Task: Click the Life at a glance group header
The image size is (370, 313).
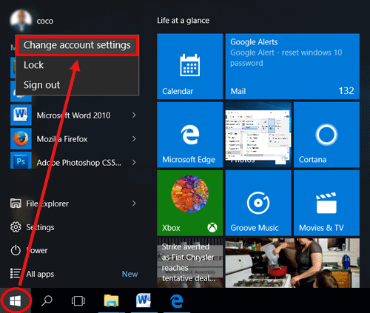Action: 184,21
